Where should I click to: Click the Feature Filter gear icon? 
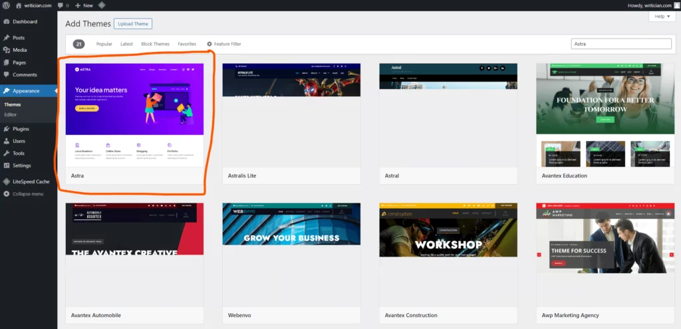click(209, 44)
